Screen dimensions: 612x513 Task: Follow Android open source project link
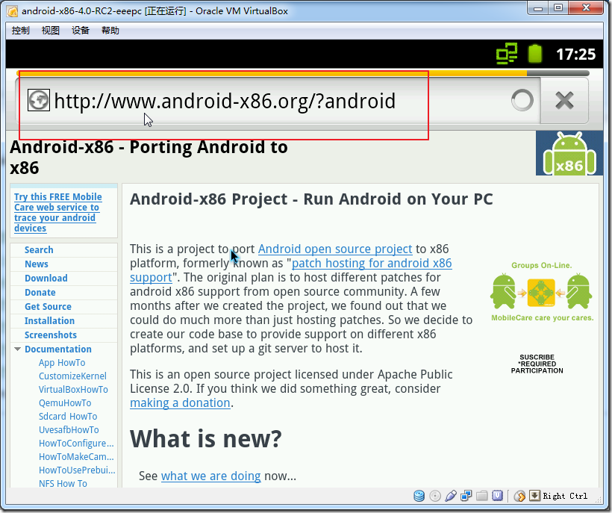pyautogui.click(x=335, y=249)
